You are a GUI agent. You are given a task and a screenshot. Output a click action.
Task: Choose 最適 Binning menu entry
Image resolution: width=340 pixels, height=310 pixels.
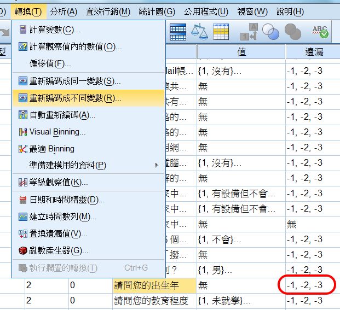tap(88, 149)
